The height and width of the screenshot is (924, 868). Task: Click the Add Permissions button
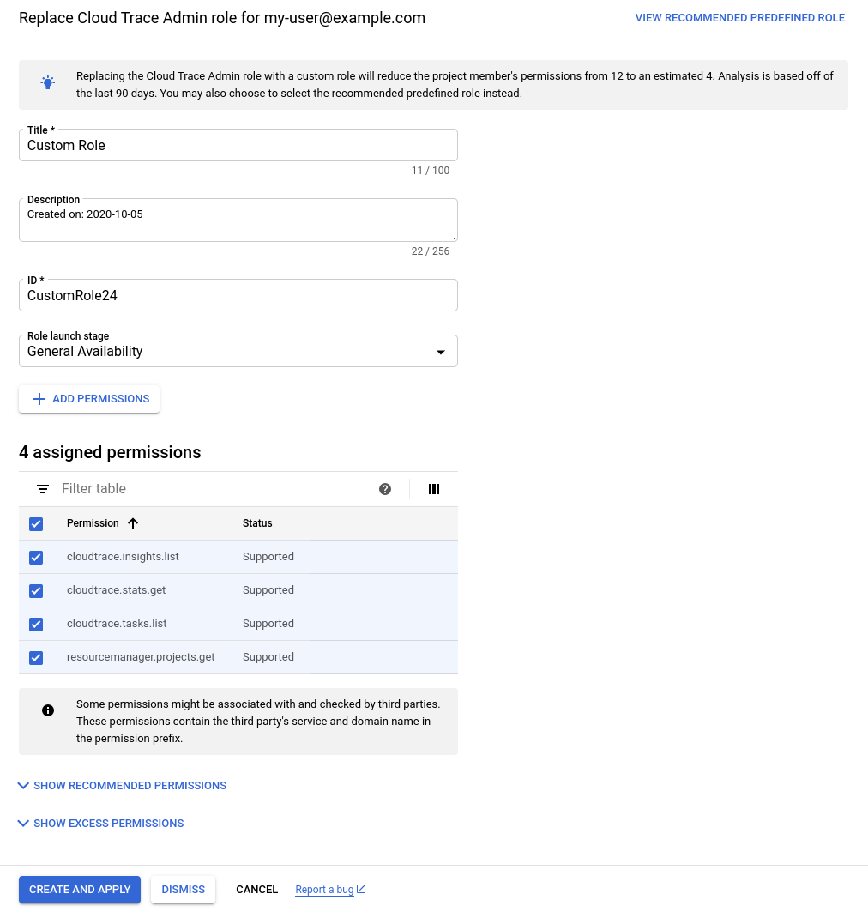point(89,399)
